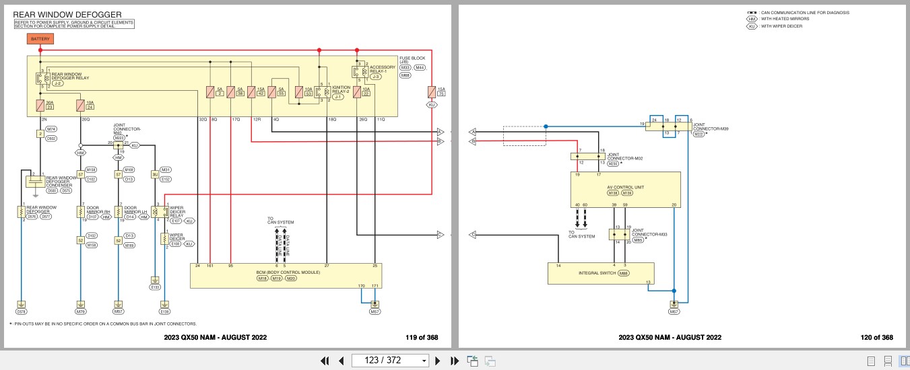The height and width of the screenshot is (370, 910).
Task: Click CAN COMMUNICATION LINE FOR DIAGNOSIS legend
Action: (x=799, y=12)
